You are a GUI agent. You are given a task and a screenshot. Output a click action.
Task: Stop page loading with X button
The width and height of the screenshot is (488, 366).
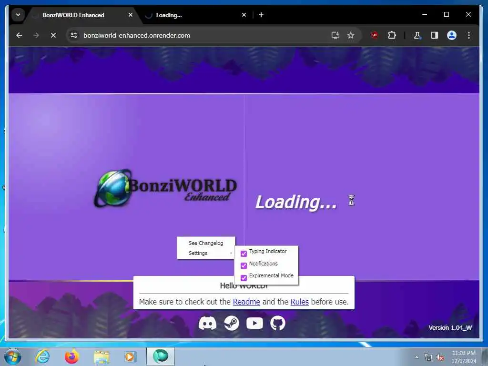point(53,35)
